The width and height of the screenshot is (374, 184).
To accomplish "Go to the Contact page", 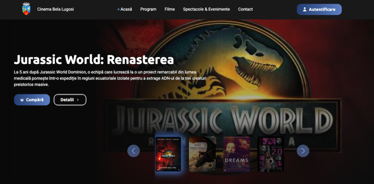I will point(245,9).
